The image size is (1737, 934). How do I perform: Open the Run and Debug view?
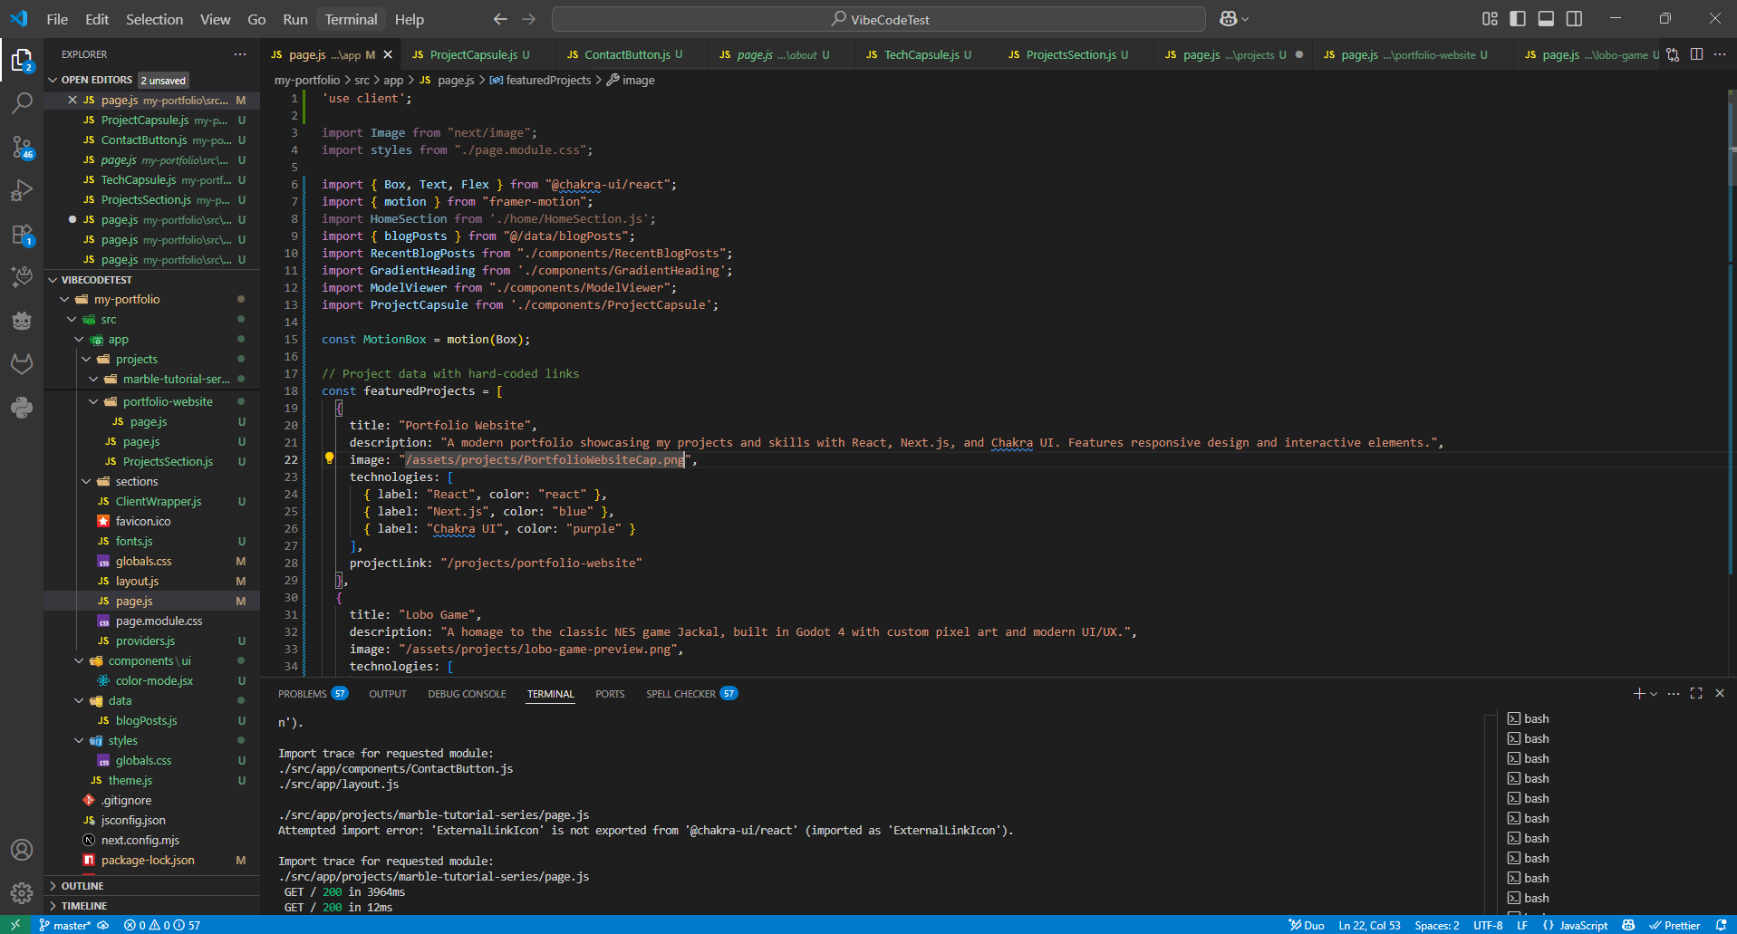pos(22,190)
